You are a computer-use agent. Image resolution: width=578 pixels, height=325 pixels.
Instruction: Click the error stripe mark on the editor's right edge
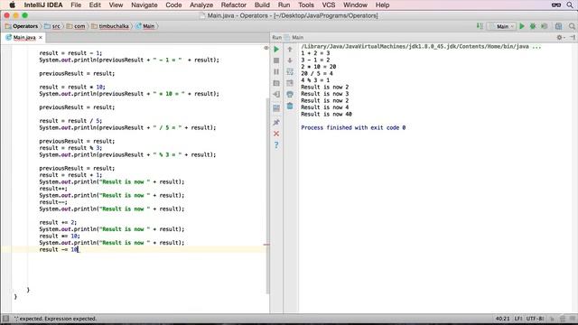pyautogui.click(x=266, y=245)
